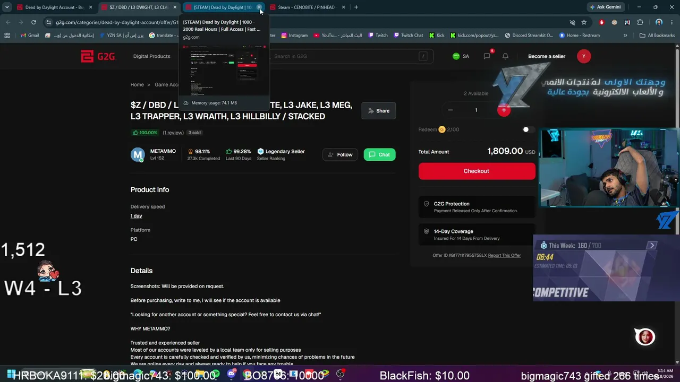Proceed with the Checkout button
Image resolution: width=680 pixels, height=382 pixels.
pos(477,171)
